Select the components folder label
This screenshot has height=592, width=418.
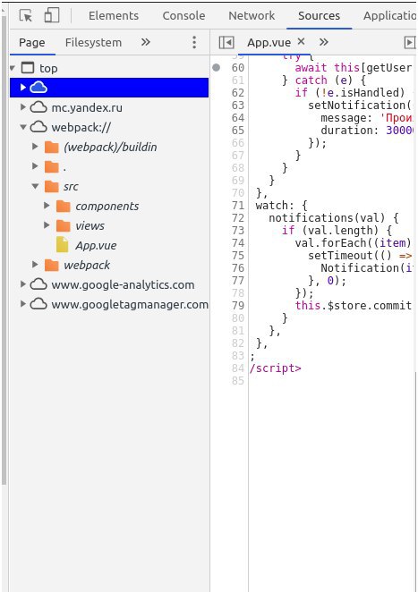(107, 207)
